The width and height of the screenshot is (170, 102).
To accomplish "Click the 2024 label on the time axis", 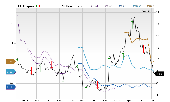I will [x=25, y=100].
